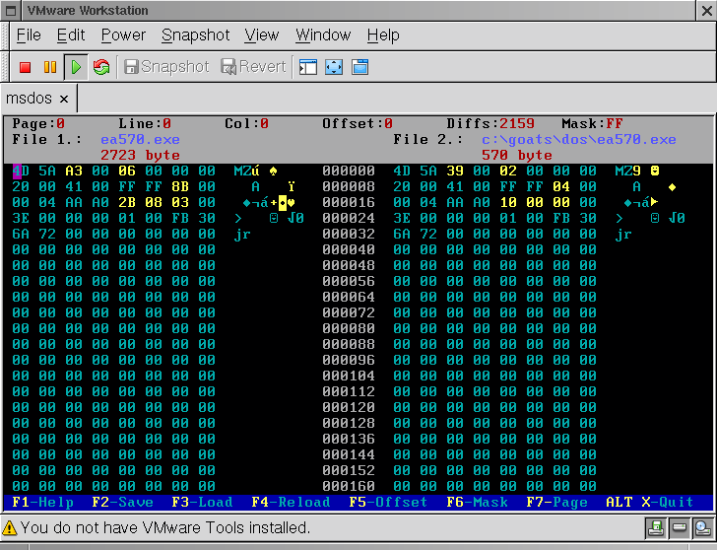The width and height of the screenshot is (717, 550).
Task: Switch to full screen mode icon
Action: click(x=334, y=67)
